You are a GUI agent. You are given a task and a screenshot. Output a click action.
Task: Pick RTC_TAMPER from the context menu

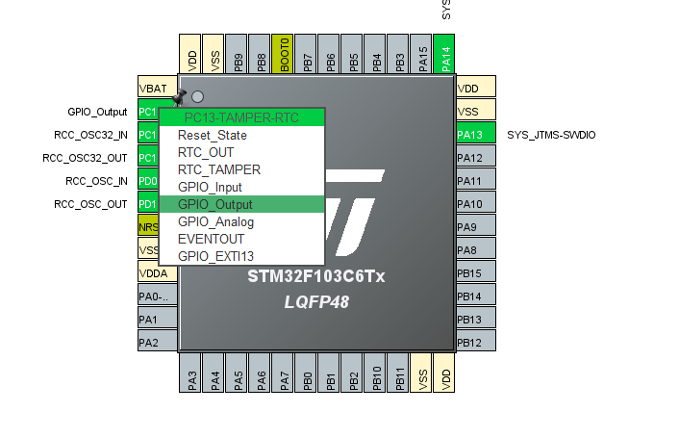coord(218,169)
